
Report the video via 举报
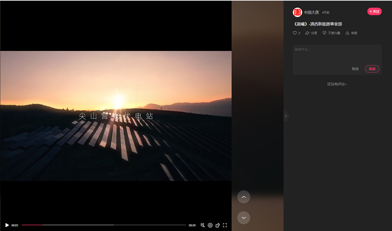[351, 33]
